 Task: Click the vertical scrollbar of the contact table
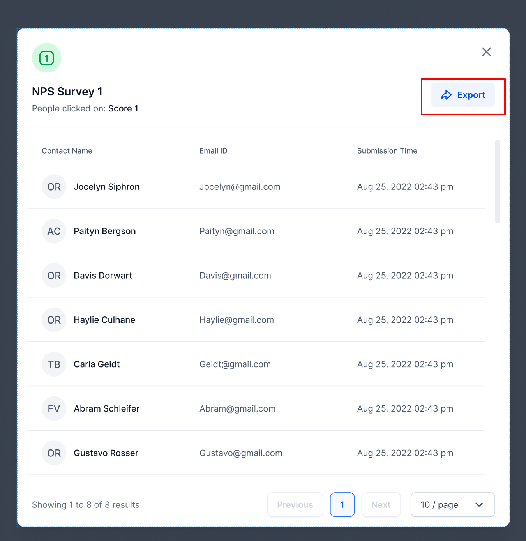pos(498,181)
